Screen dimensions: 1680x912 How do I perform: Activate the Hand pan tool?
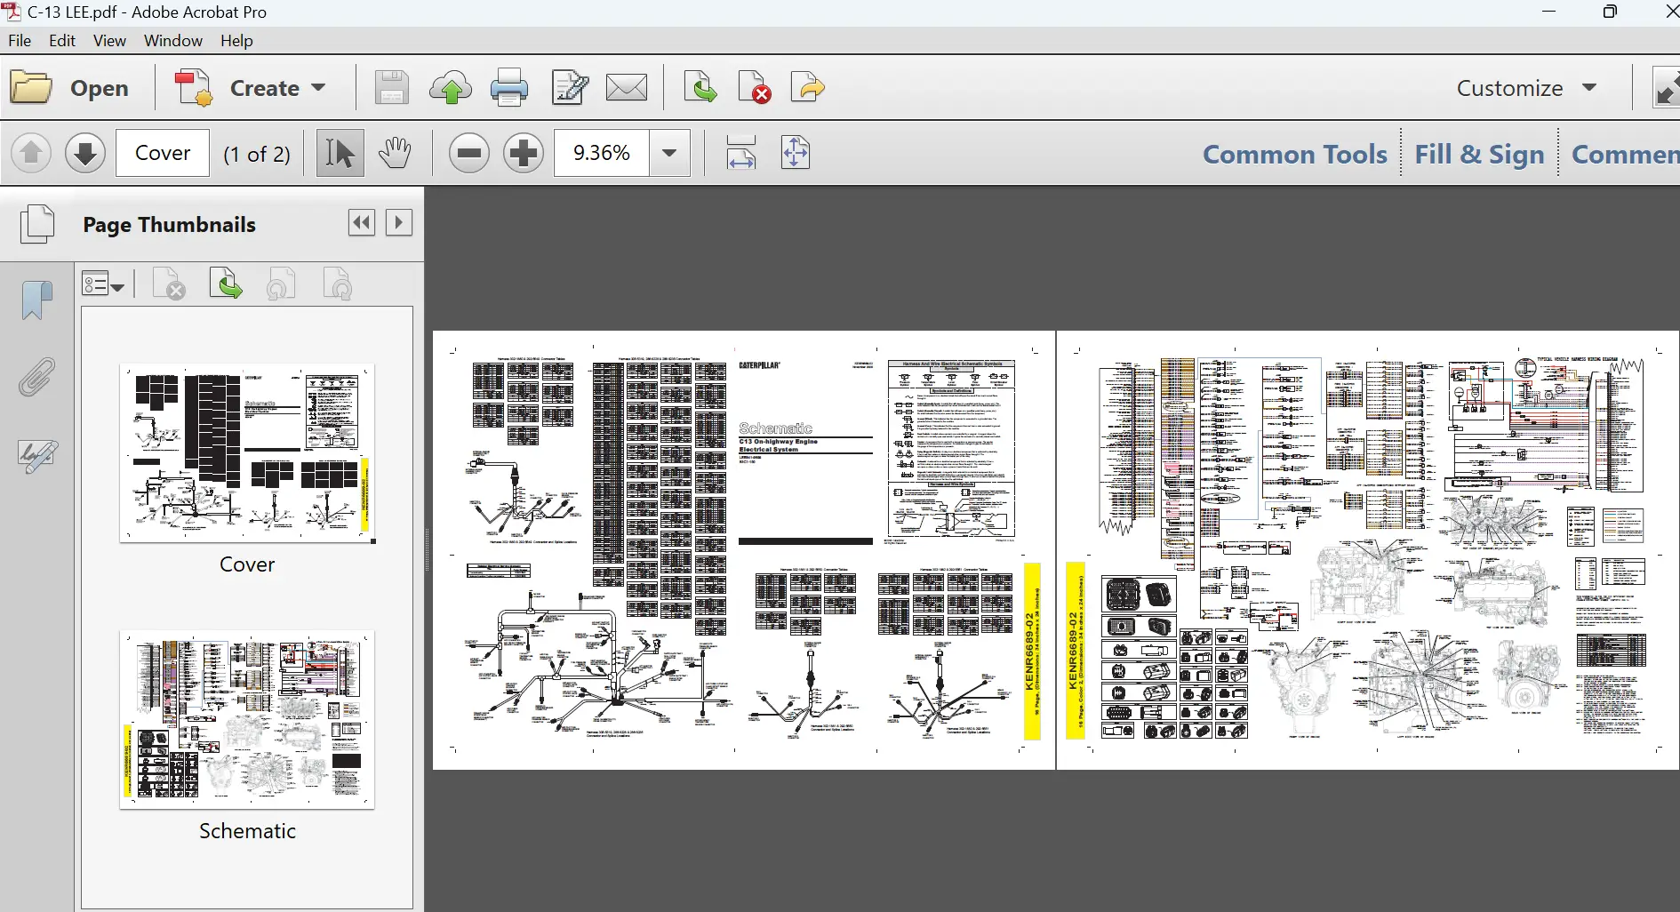click(x=395, y=153)
